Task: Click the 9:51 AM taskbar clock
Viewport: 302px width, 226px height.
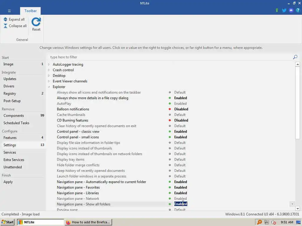Action: click(287, 222)
